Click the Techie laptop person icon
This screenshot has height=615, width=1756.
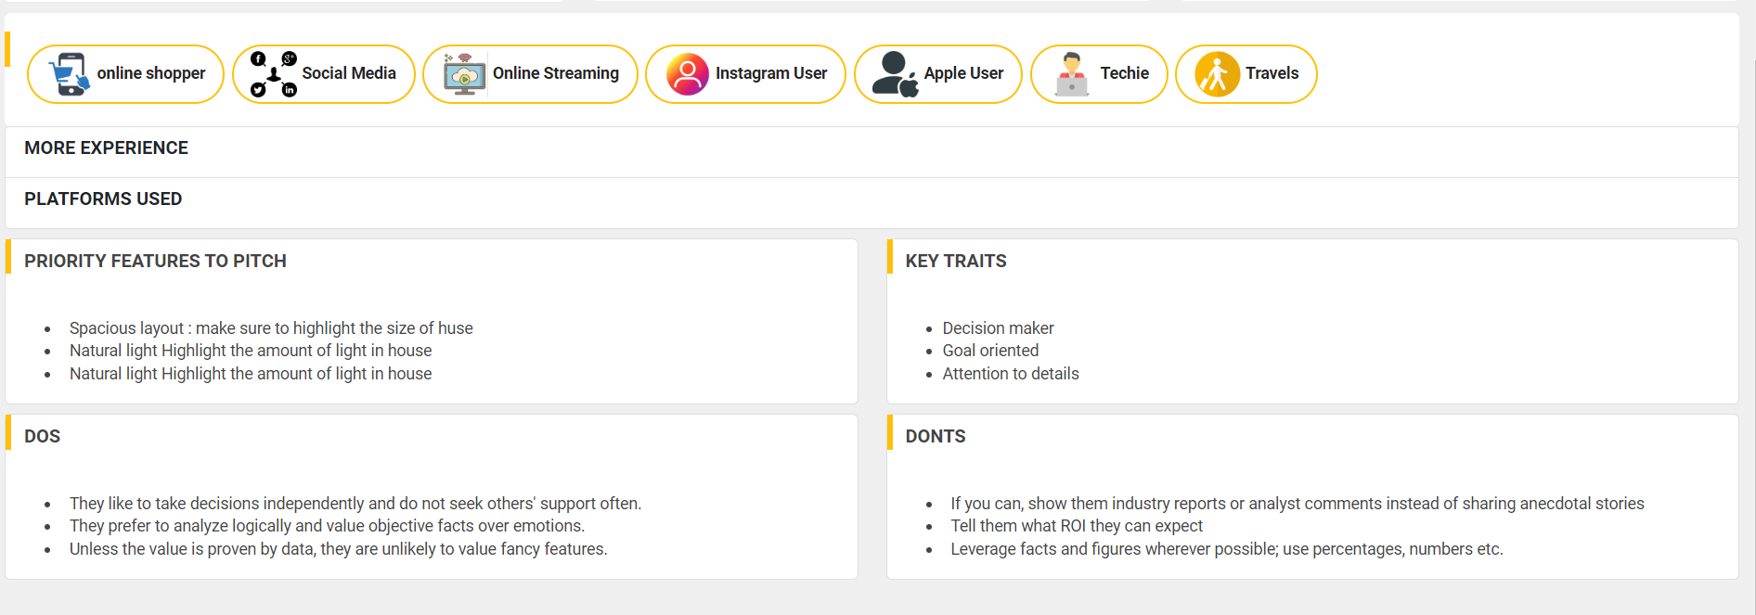tap(1072, 74)
